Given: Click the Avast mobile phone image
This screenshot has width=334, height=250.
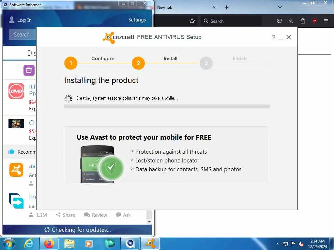Looking at the screenshot, I should point(102,164).
